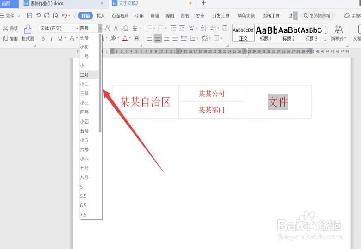Collapse the font size dropdown arrow
This screenshot has height=249, width=361.
(x=100, y=29)
